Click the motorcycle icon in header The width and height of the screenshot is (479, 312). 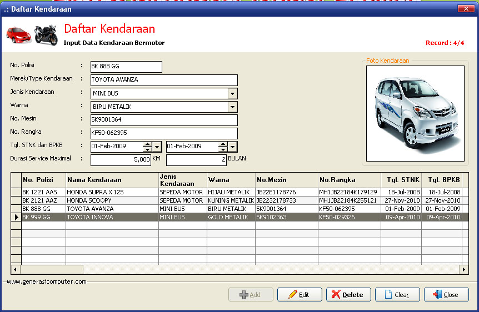click(x=46, y=35)
